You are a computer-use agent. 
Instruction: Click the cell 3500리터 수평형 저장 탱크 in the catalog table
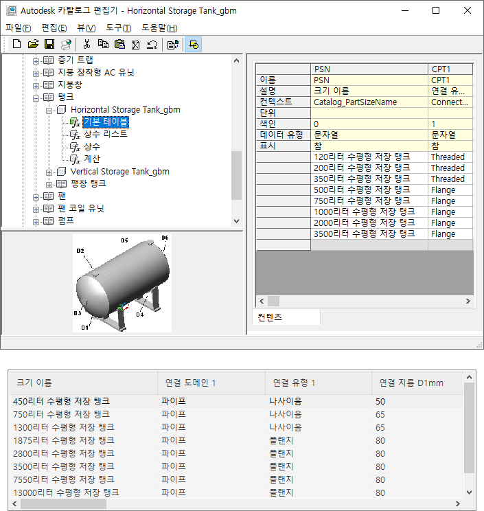click(369, 234)
